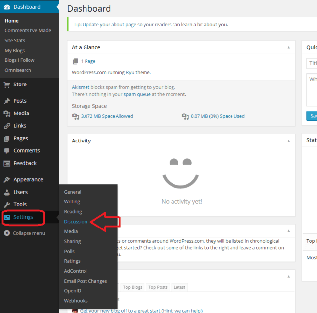This screenshot has width=317, height=313.
Task: Click the Pages icon in sidebar
Action: point(7,139)
